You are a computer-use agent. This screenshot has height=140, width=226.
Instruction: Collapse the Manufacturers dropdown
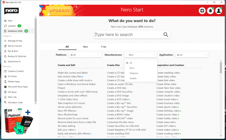click(x=140, y=55)
